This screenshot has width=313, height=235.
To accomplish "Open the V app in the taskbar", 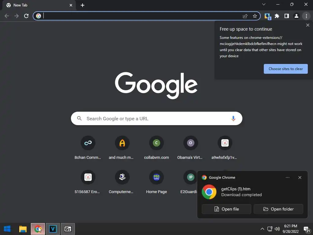I will (x=53, y=229).
